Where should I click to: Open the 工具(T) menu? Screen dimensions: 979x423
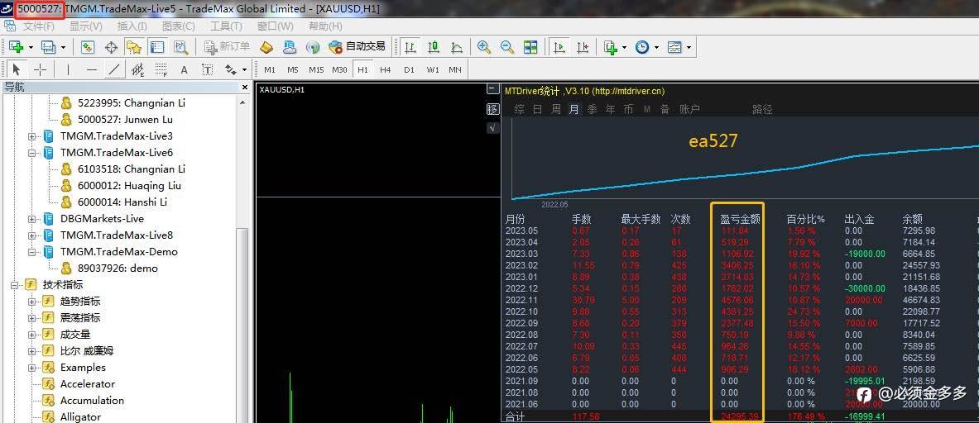pyautogui.click(x=226, y=26)
